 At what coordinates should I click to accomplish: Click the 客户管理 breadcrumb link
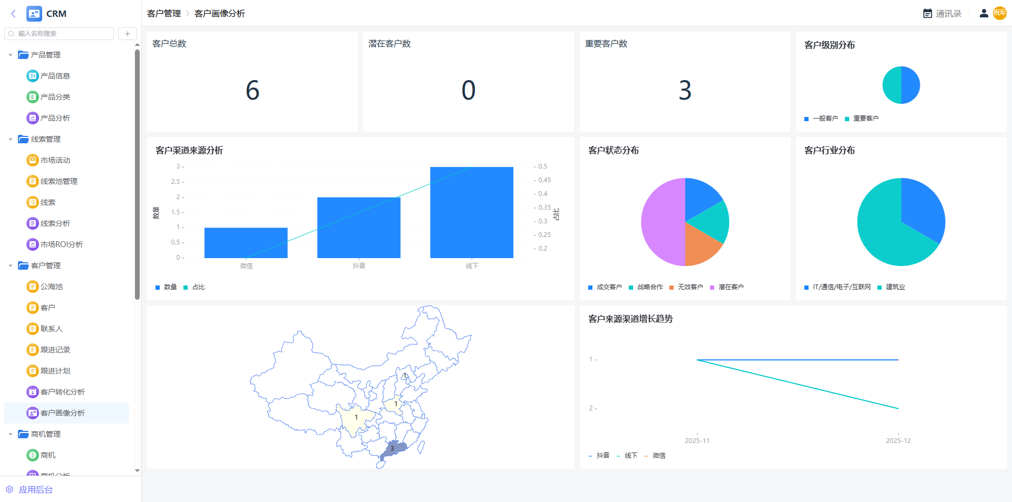pos(164,14)
